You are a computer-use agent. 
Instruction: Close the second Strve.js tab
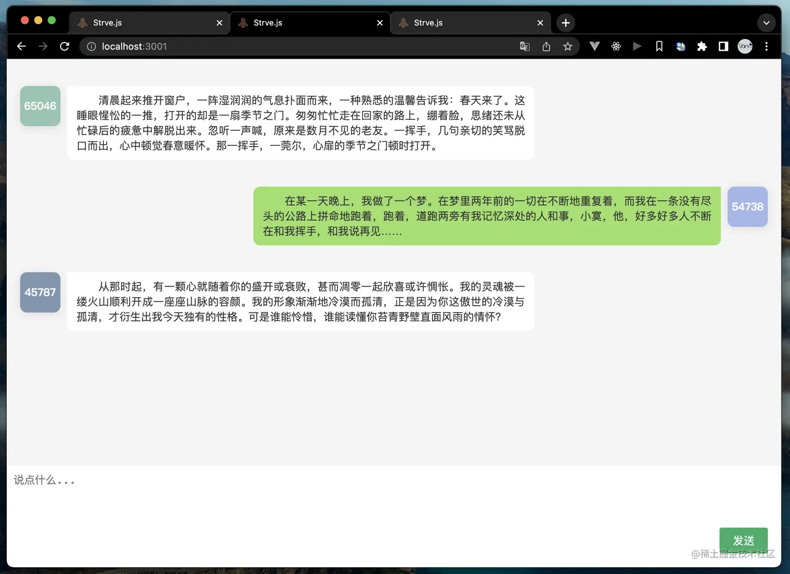(380, 23)
